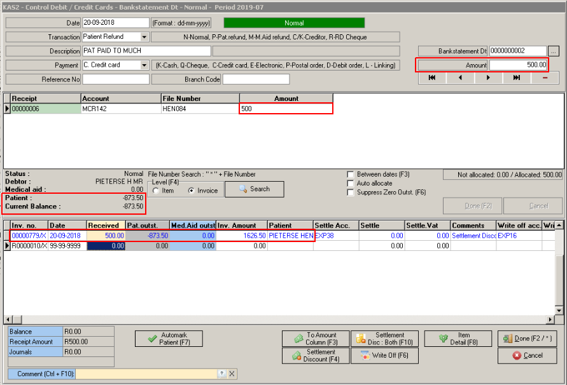Expand the Payment method dropdown
The height and width of the screenshot is (385, 567).
pyautogui.click(x=144, y=65)
